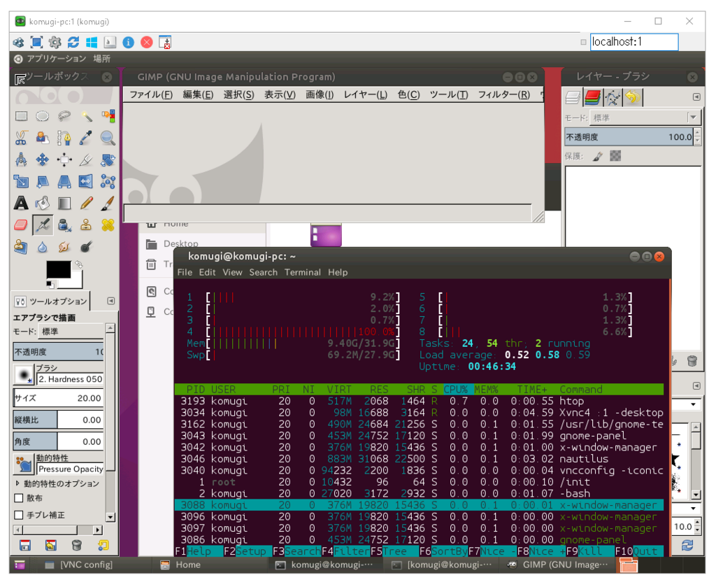Select the Eraser tool
Viewport: 716px width, 582px height.
[21, 225]
